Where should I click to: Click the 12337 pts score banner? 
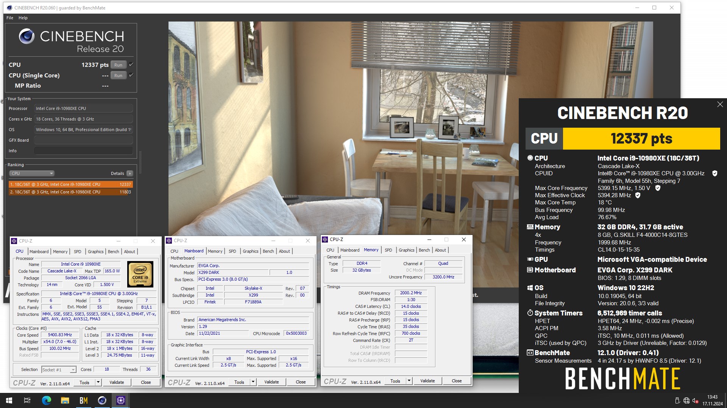pyautogui.click(x=641, y=139)
